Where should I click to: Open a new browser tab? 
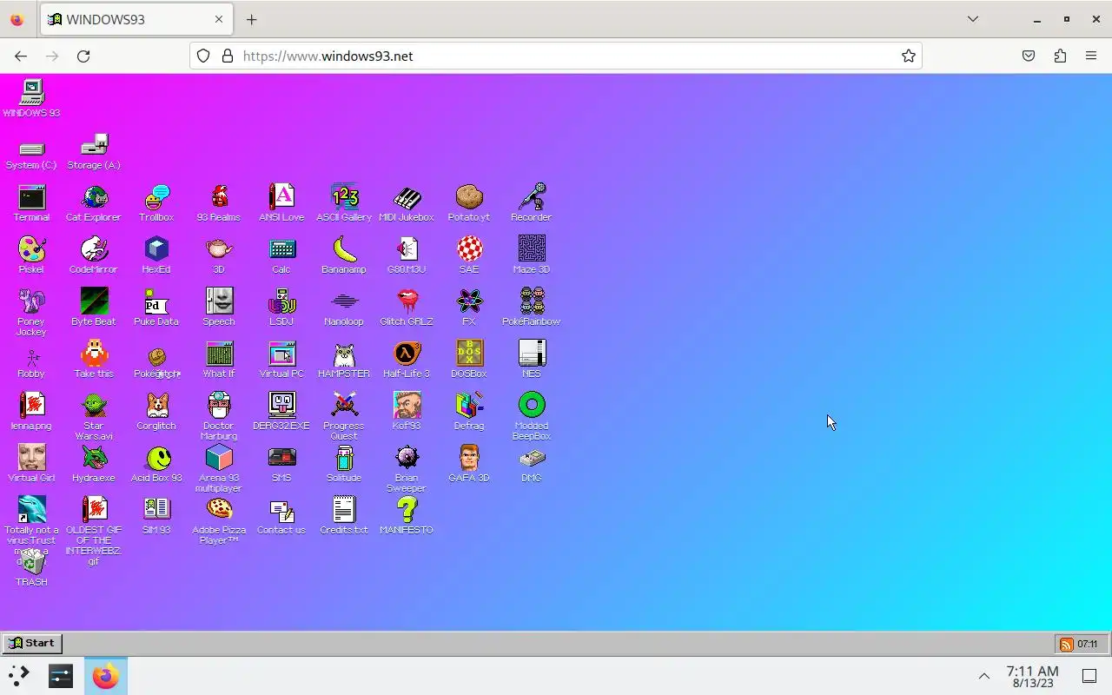point(251,19)
